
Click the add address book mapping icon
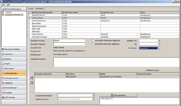click(x=31, y=77)
